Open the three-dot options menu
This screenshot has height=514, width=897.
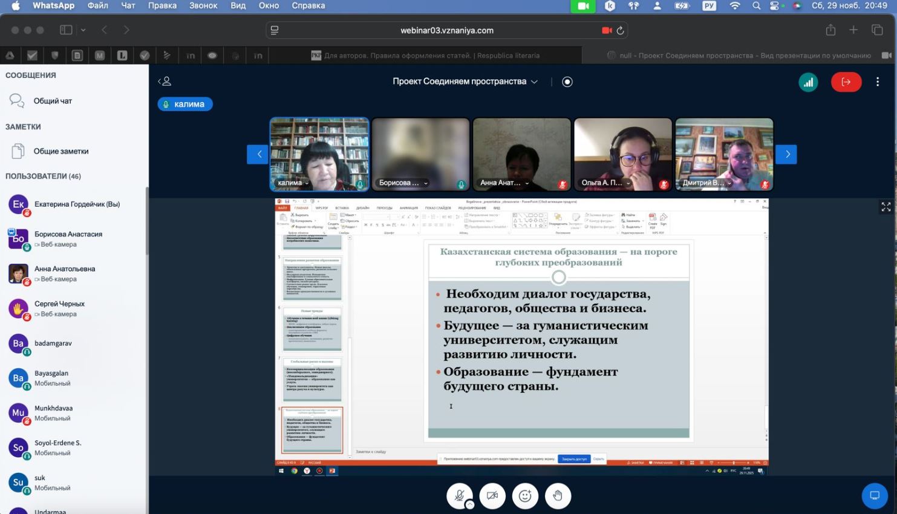coord(877,82)
